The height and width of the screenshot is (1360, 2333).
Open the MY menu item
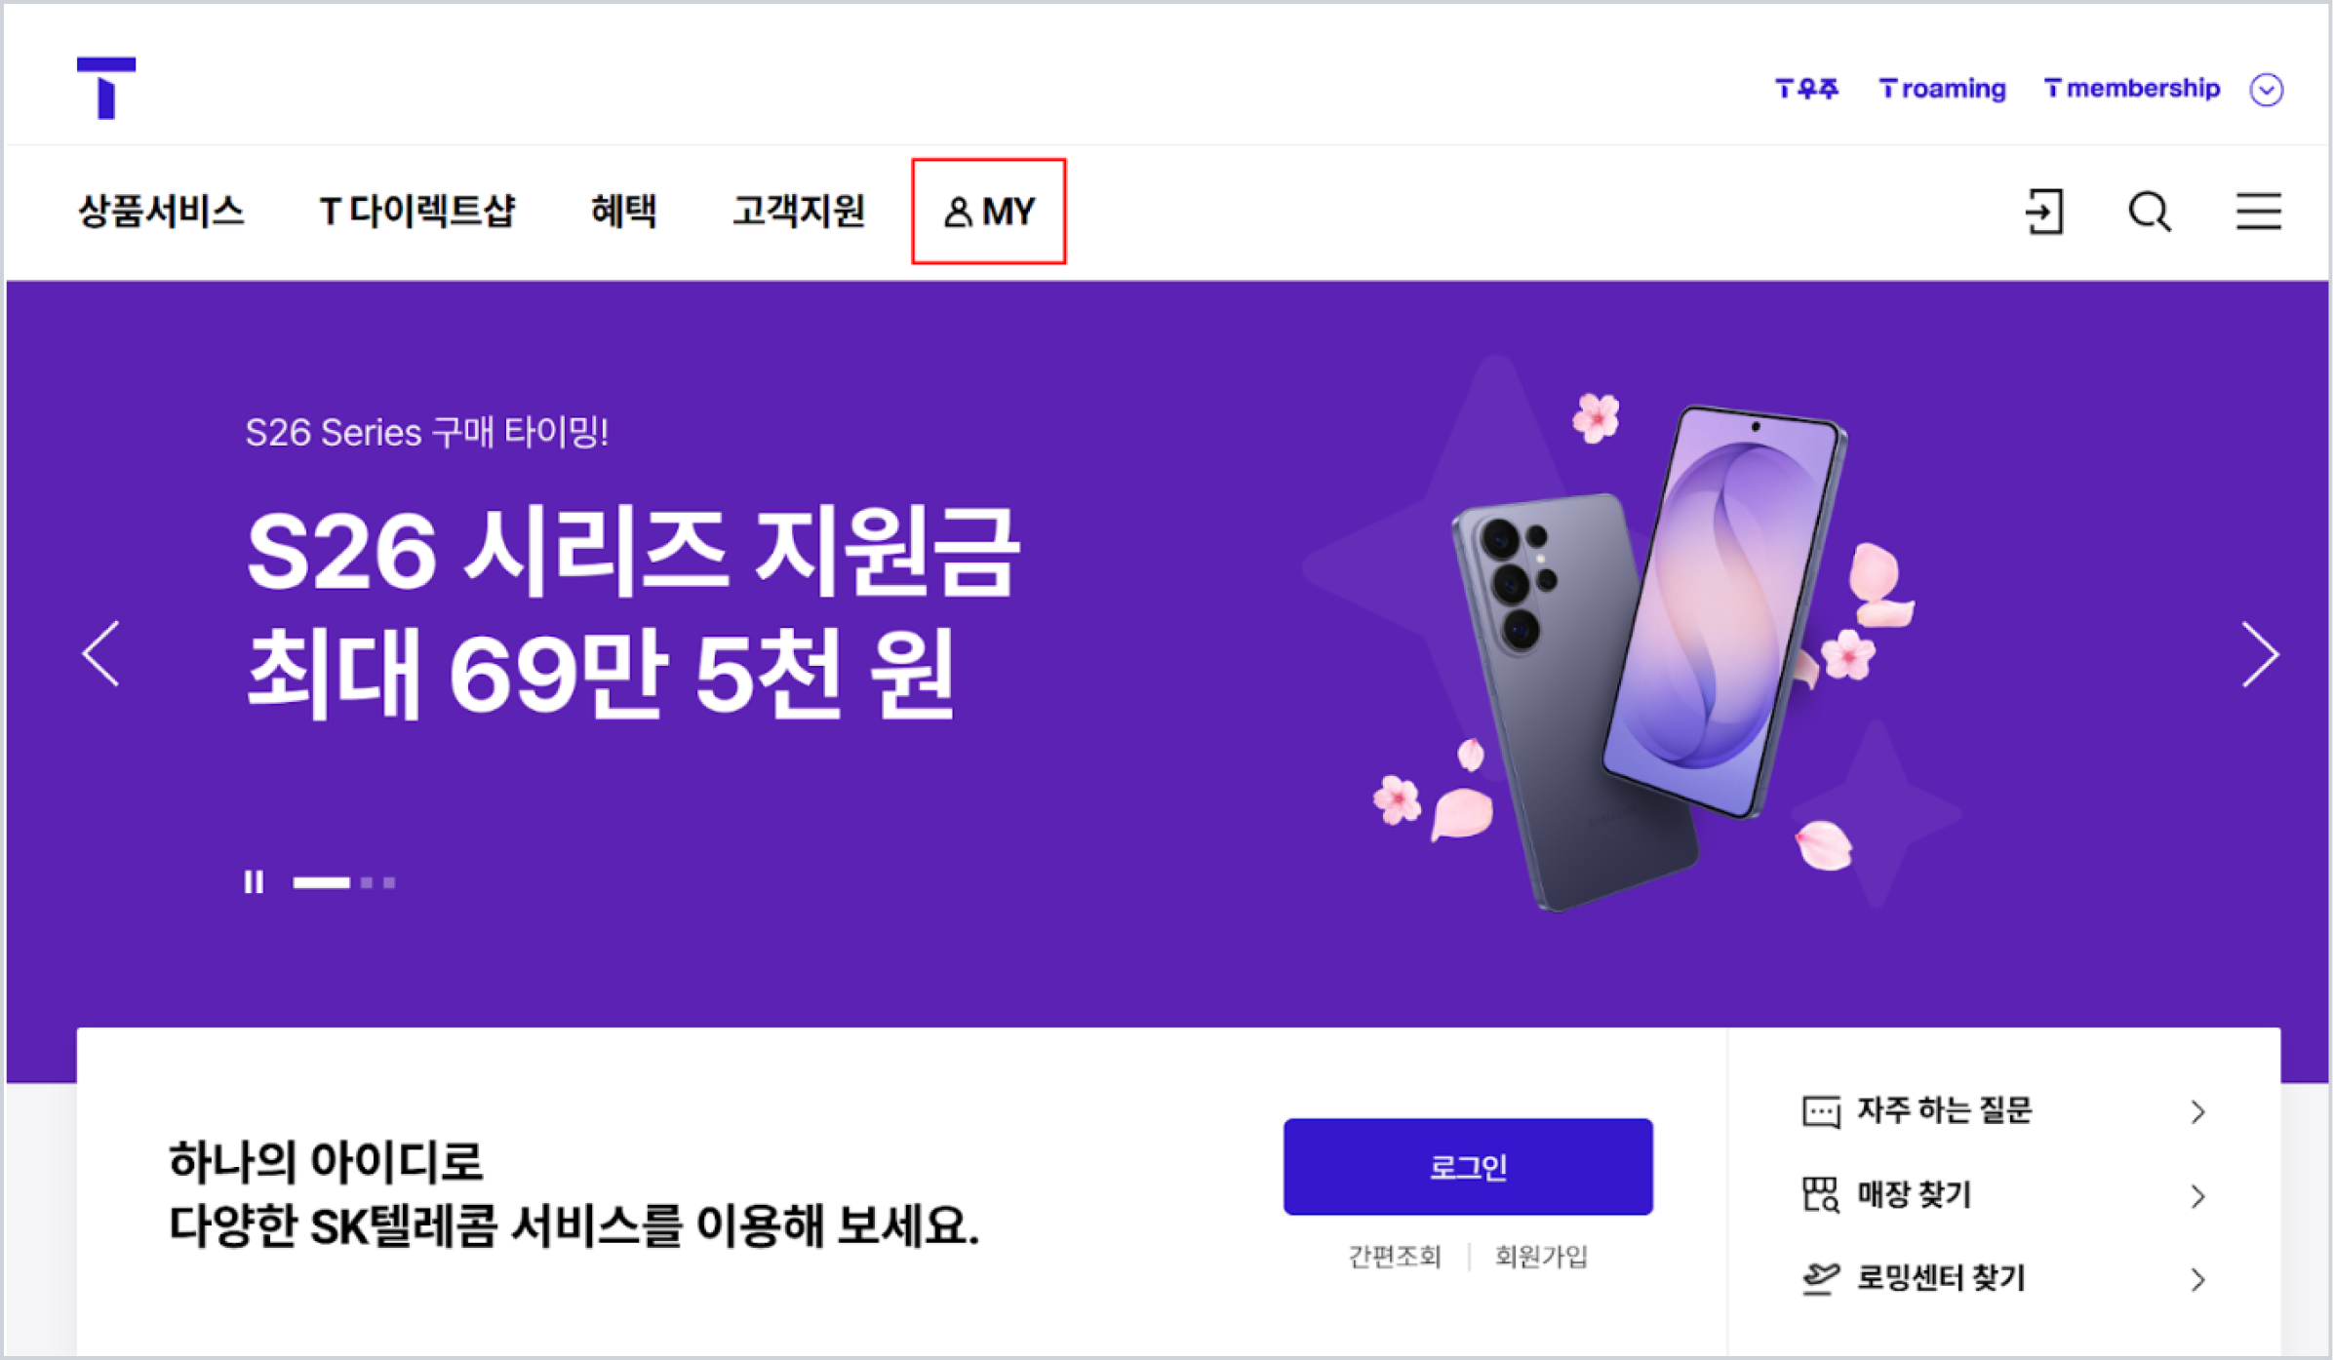click(988, 212)
